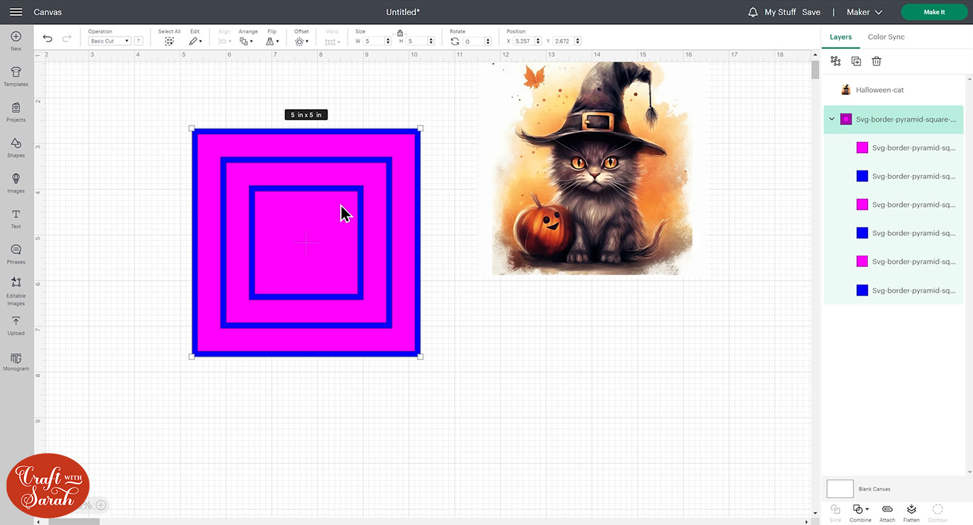Click the Position Y stepper arrows
The height and width of the screenshot is (525, 973).
pos(577,41)
